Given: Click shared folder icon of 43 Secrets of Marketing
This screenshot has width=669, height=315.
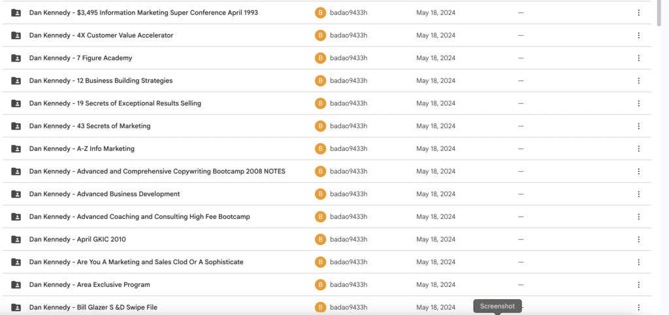Looking at the screenshot, I should (16, 126).
